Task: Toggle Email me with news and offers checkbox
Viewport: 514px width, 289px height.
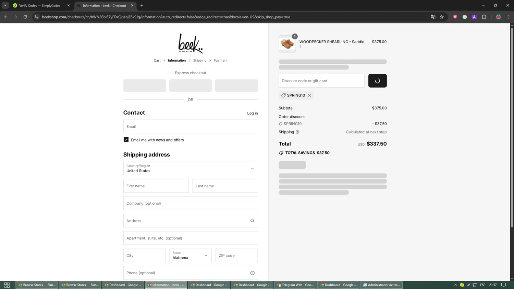Action: pos(126,140)
